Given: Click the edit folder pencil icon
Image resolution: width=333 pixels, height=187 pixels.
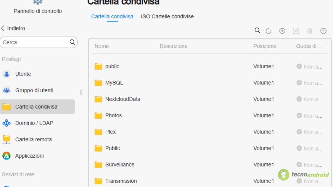Looking at the screenshot, I should [296, 31].
